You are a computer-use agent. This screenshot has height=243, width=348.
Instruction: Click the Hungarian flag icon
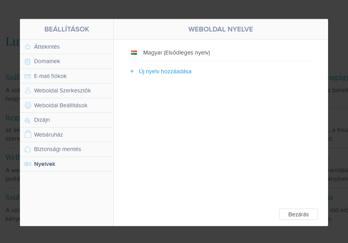[134, 53]
